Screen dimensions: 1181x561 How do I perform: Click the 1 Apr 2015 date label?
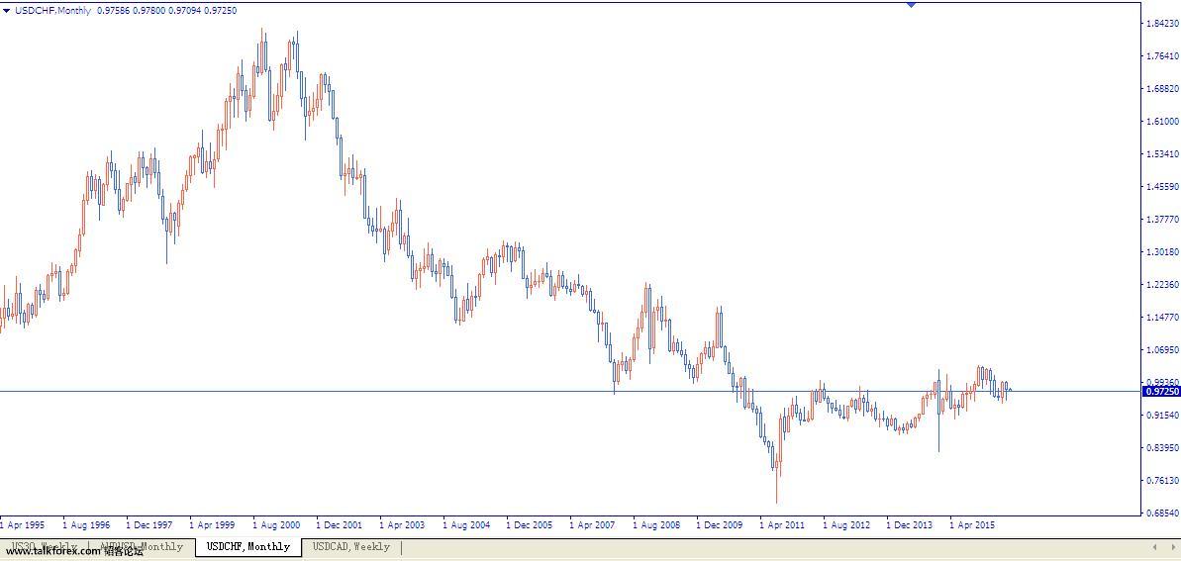point(972,524)
